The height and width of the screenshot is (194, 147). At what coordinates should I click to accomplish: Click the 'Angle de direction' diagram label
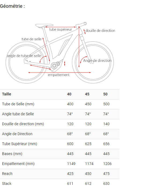[97, 60]
